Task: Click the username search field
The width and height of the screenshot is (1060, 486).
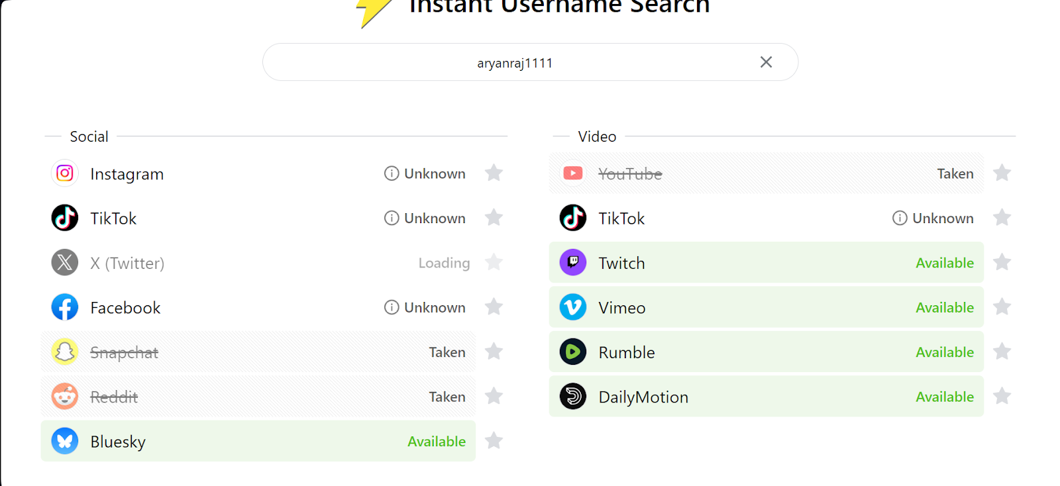Action: click(530, 62)
